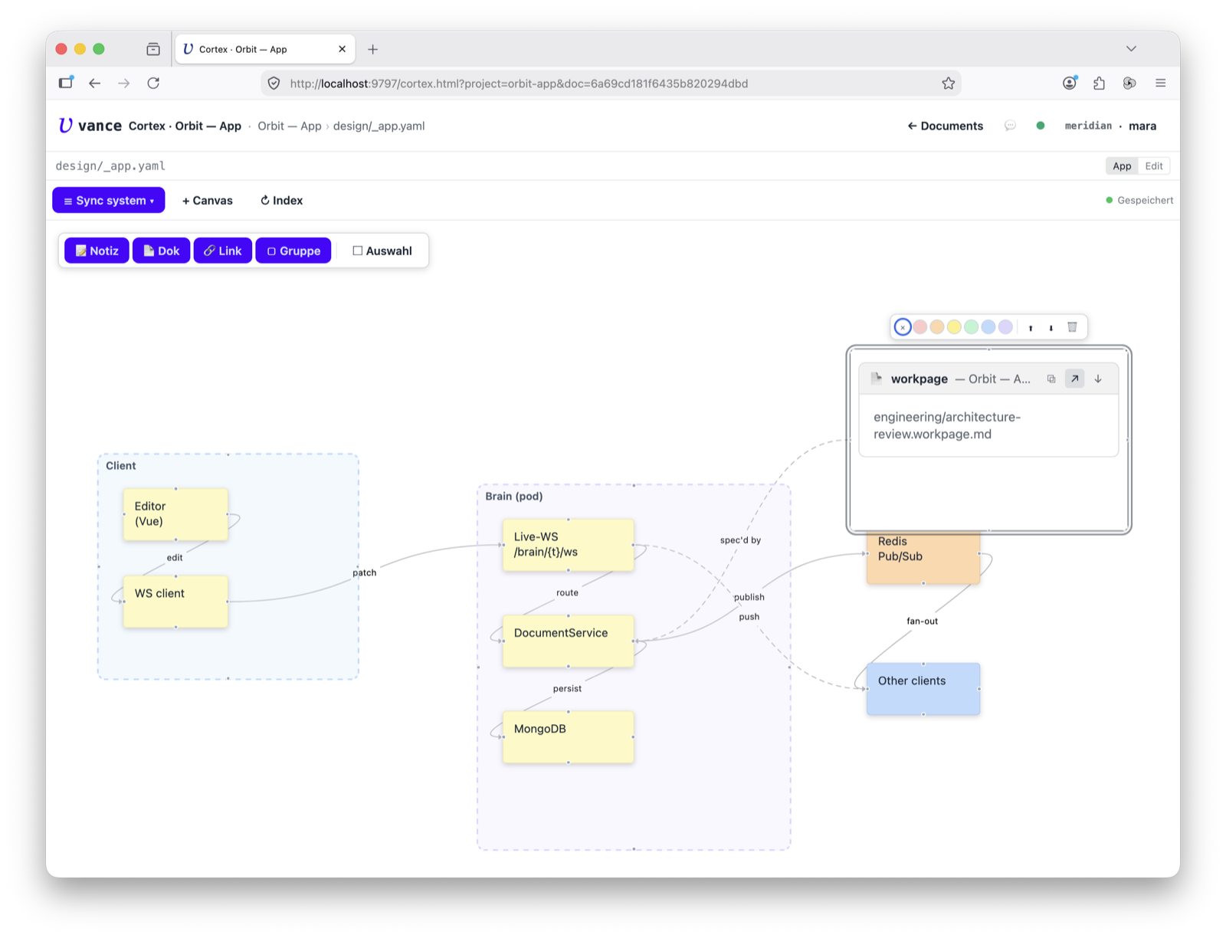Switch to Edit view tab

tap(1154, 166)
